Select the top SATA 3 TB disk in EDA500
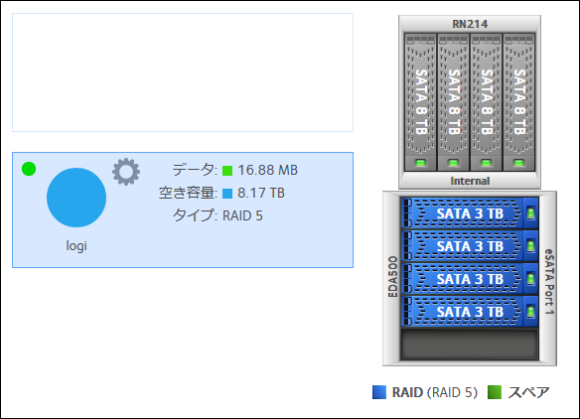Screen dimensions: 580x419 [470, 213]
